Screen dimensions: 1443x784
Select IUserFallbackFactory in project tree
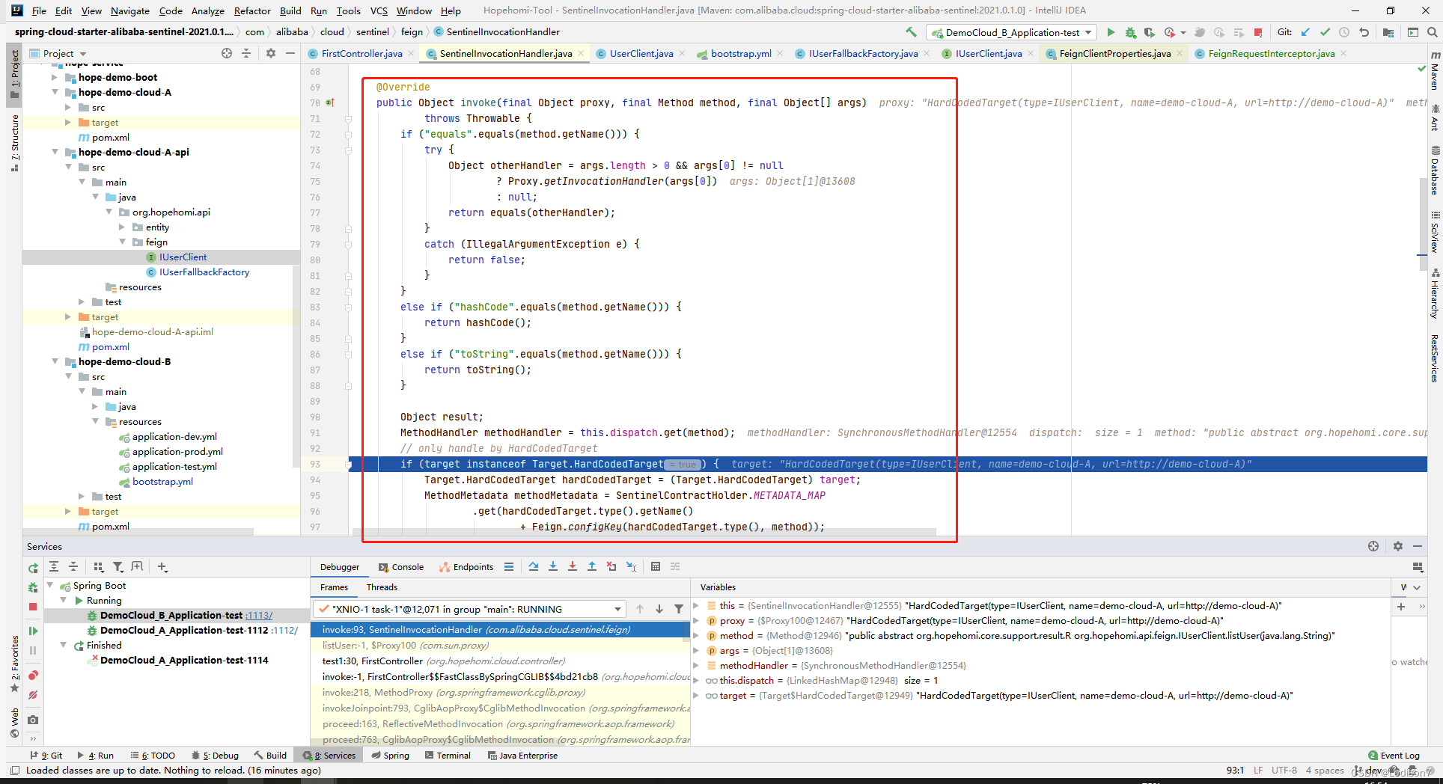[x=204, y=272]
